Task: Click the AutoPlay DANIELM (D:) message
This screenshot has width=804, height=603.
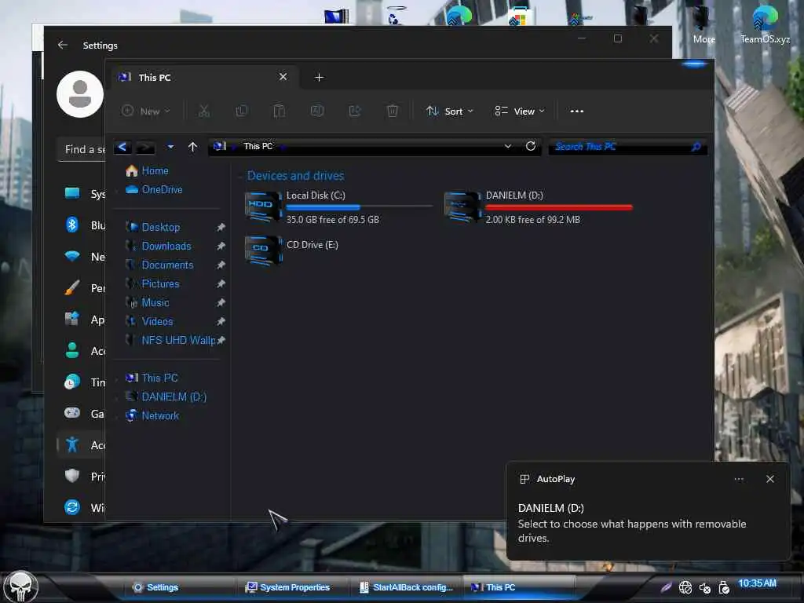Action: click(632, 523)
